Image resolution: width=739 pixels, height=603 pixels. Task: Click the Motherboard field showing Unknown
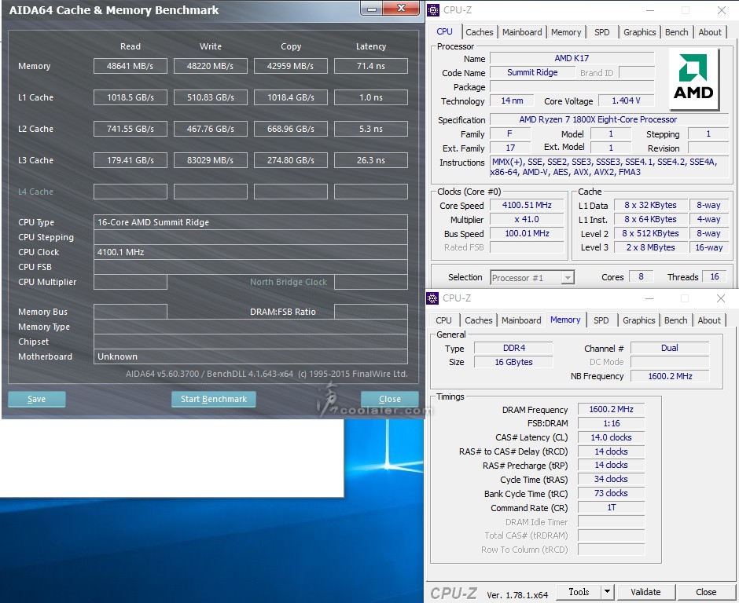point(251,356)
